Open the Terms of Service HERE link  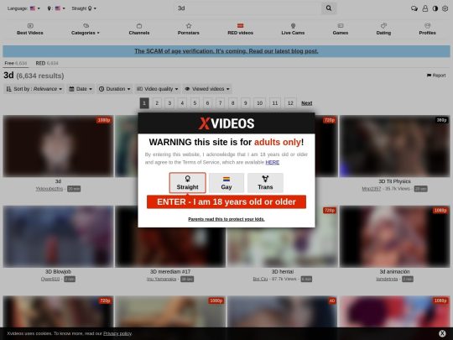[272, 162]
